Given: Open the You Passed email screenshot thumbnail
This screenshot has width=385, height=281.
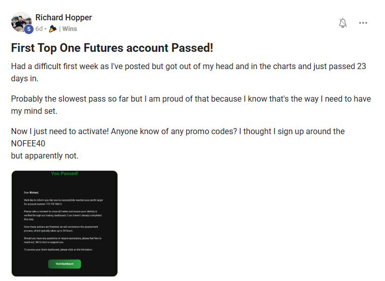Looking at the screenshot, I should (x=65, y=224).
